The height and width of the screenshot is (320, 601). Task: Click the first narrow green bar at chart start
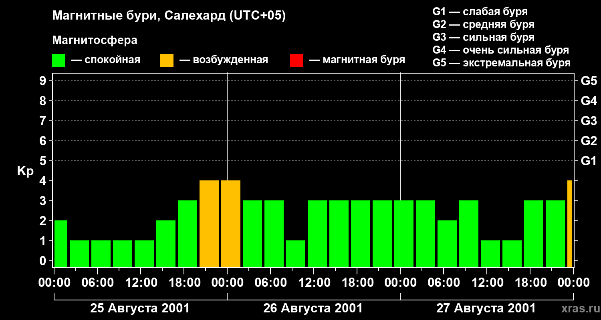tap(61, 244)
